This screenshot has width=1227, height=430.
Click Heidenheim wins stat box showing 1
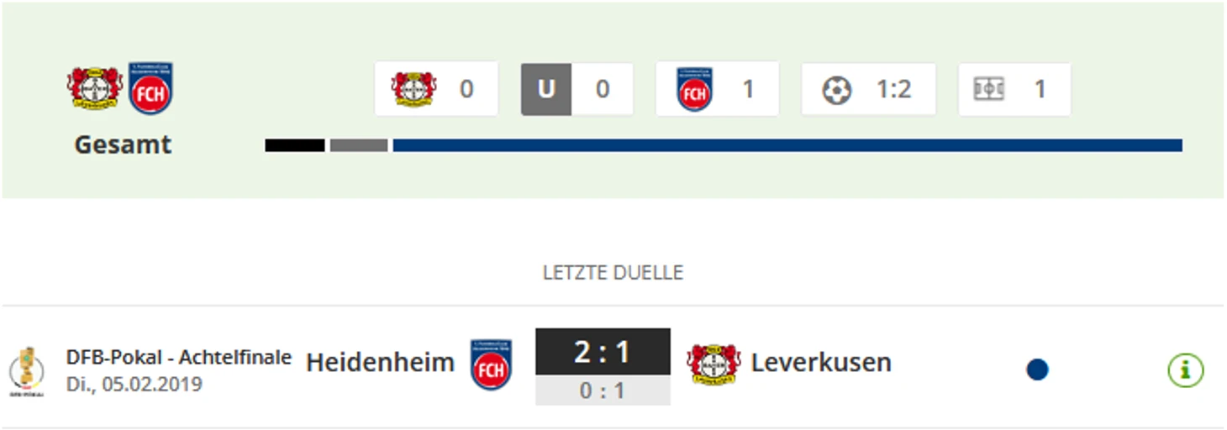pyautogui.click(x=717, y=89)
